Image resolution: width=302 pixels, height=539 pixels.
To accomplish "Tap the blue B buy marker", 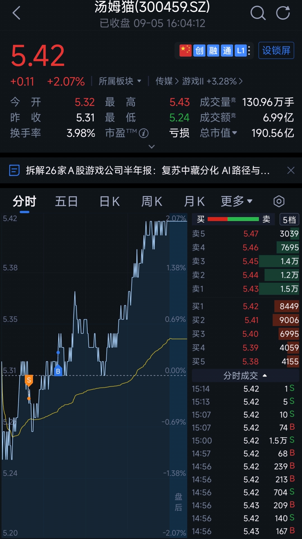I will (x=58, y=371).
